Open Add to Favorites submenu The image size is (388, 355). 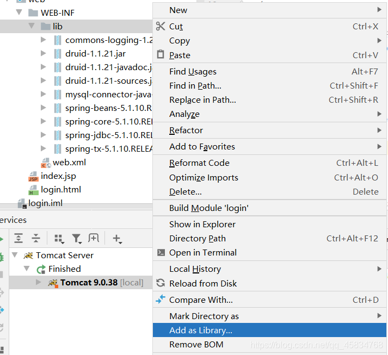(269, 147)
